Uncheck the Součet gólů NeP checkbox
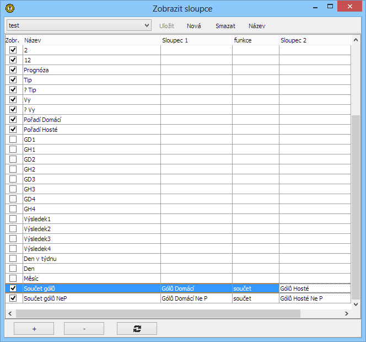This screenshot has height=342, width=366. tap(13, 298)
